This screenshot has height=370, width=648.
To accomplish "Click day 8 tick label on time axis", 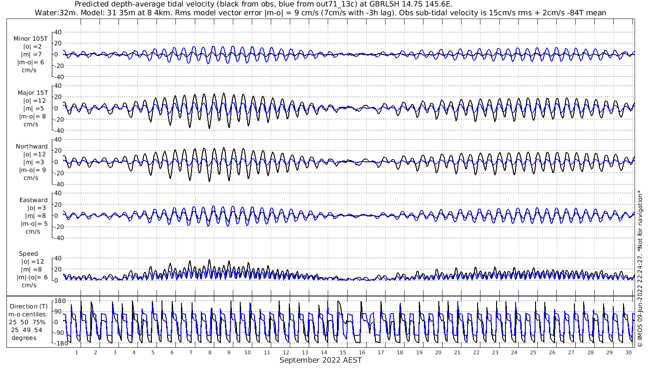I will [210, 352].
